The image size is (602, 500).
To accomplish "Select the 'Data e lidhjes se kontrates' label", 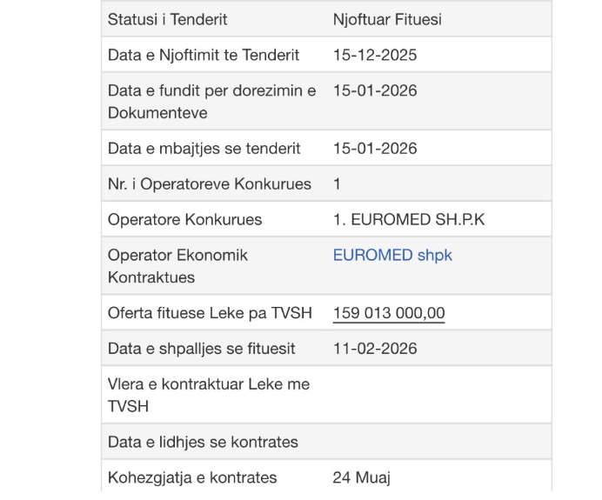I will [203, 442].
